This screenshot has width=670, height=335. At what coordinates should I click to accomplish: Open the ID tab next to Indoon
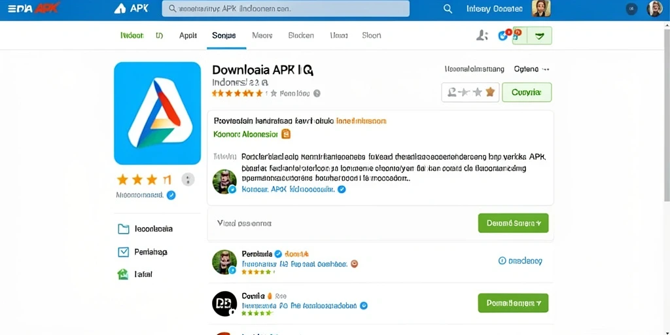[160, 35]
